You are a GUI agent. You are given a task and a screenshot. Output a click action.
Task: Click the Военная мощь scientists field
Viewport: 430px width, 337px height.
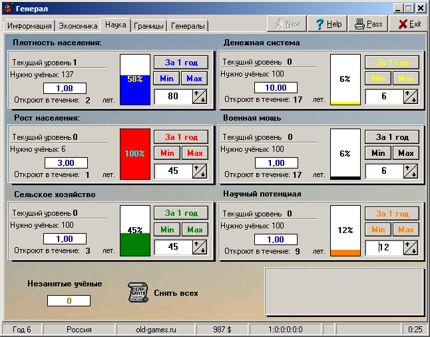pos(384,170)
